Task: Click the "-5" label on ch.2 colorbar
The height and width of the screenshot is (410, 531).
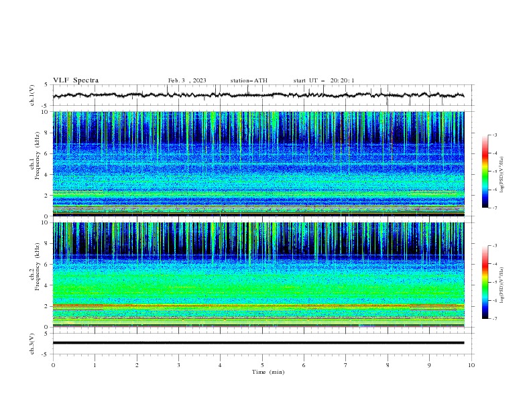Action: [x=495, y=282]
